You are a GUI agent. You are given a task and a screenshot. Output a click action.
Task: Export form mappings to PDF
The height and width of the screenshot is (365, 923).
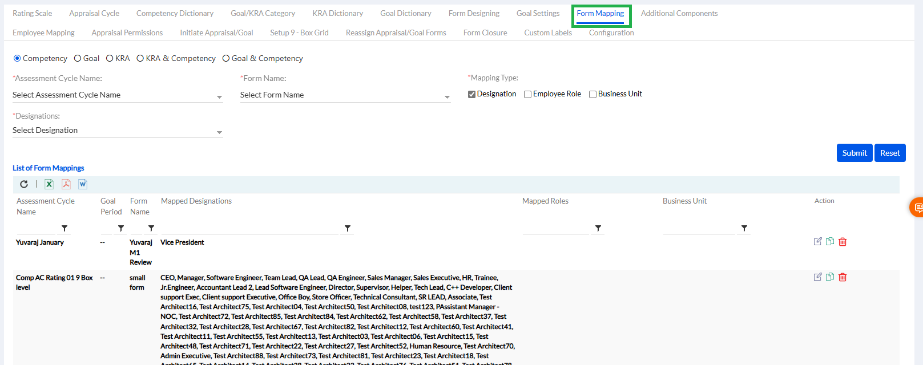pos(66,184)
